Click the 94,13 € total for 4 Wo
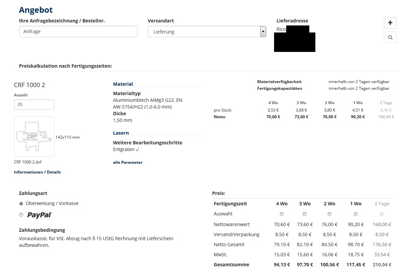 click(x=281, y=265)
